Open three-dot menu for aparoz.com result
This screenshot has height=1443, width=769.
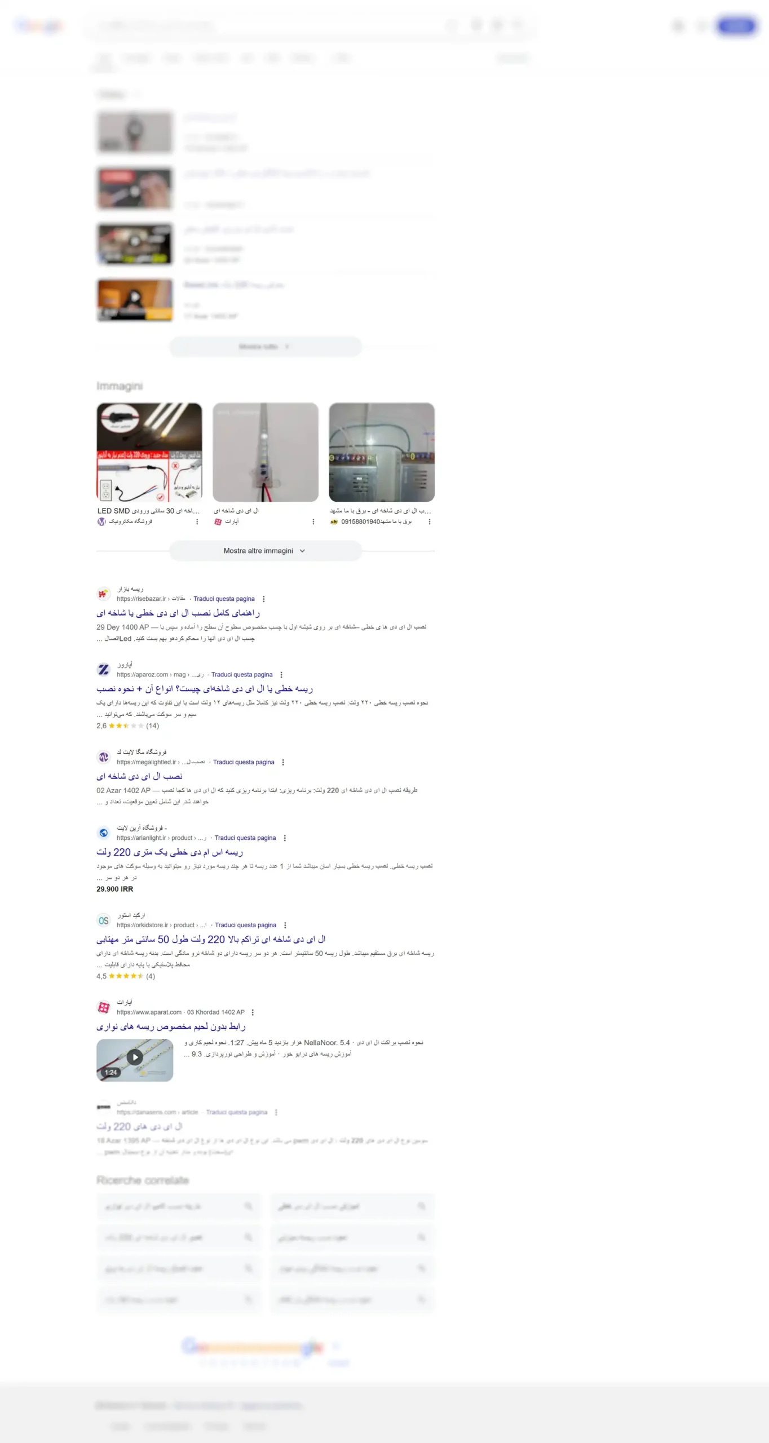(x=281, y=675)
